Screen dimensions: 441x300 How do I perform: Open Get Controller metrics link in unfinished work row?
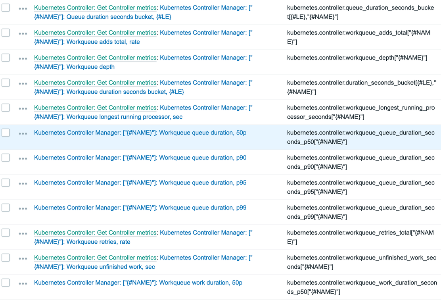[x=95, y=258]
